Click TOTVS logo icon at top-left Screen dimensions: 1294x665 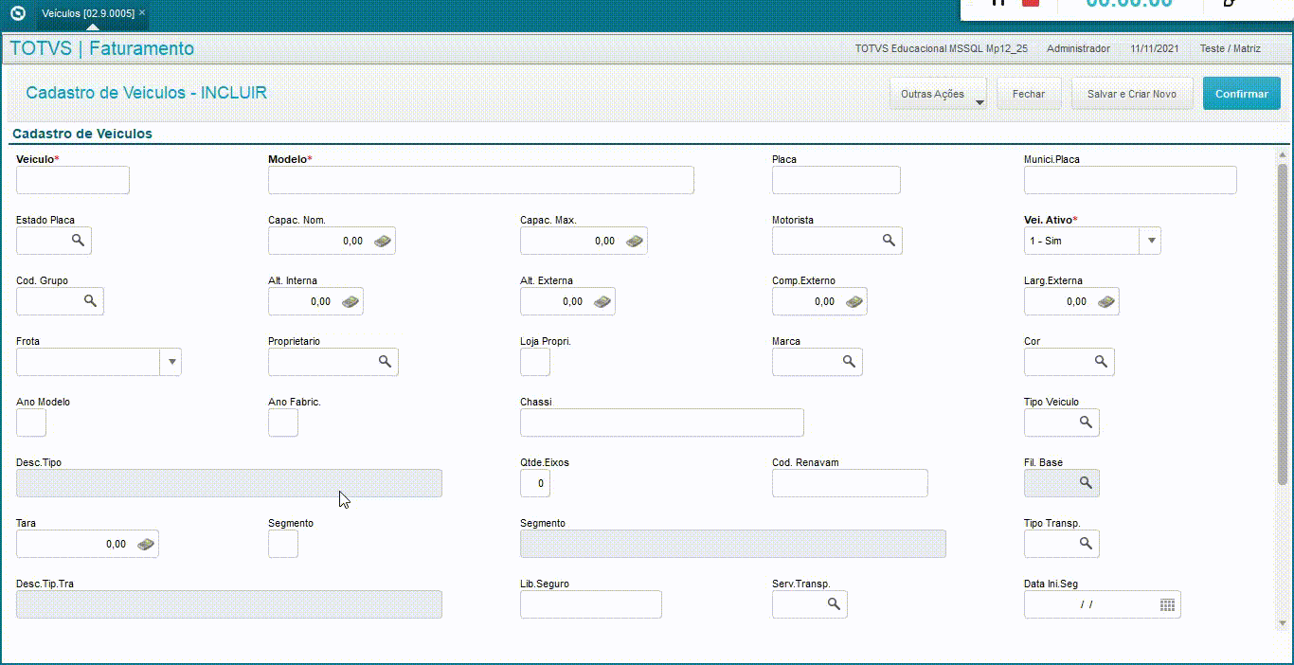pyautogui.click(x=17, y=13)
